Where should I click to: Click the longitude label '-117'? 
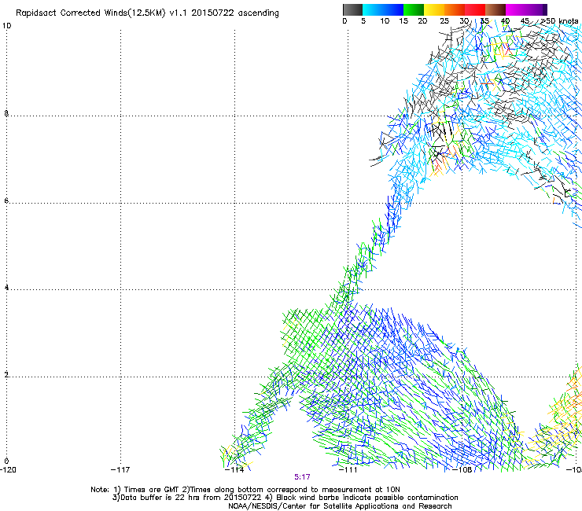pos(120,470)
